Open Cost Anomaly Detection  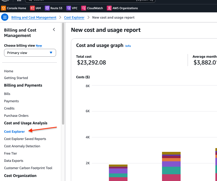(x=22, y=146)
